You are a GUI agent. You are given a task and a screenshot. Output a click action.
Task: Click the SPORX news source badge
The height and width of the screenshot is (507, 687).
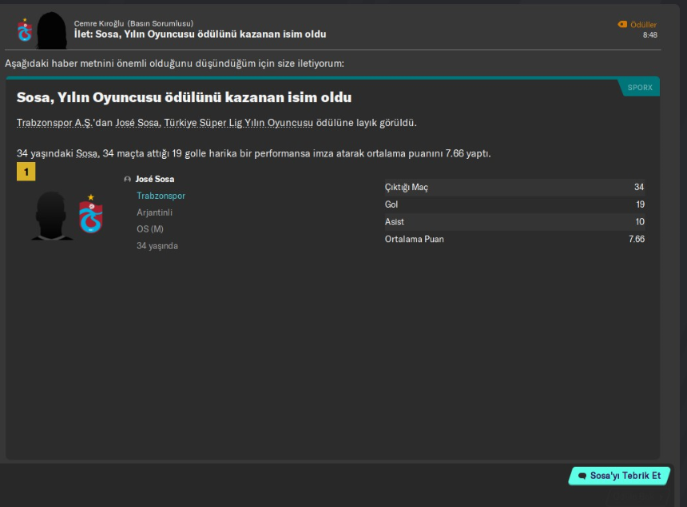click(639, 88)
